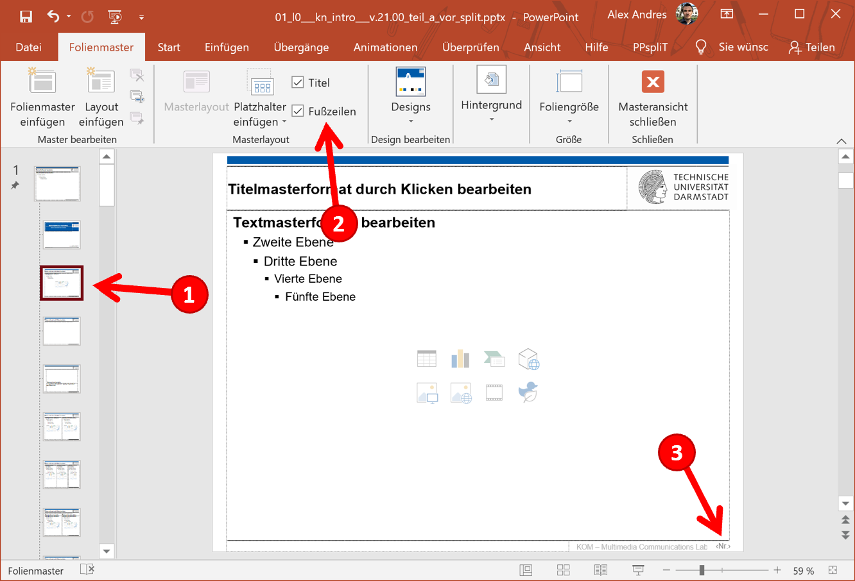This screenshot has width=855, height=581.
Task: Insert a table via the placeholder icon
Action: click(x=427, y=358)
